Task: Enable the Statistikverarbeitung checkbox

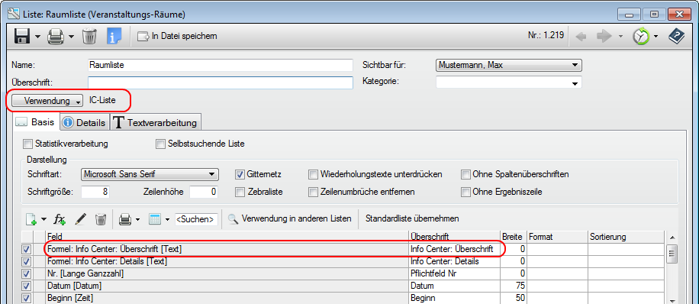Action: tap(28, 144)
